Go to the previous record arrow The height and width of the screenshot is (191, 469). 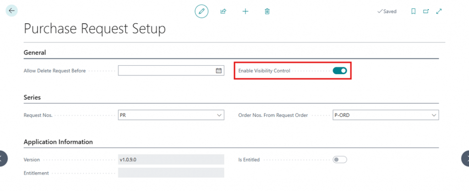(x=4, y=158)
